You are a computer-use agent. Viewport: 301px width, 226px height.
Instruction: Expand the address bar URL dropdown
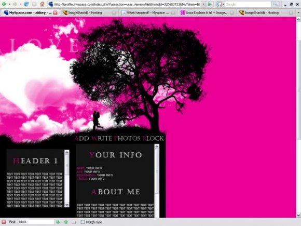(x=203, y=4)
